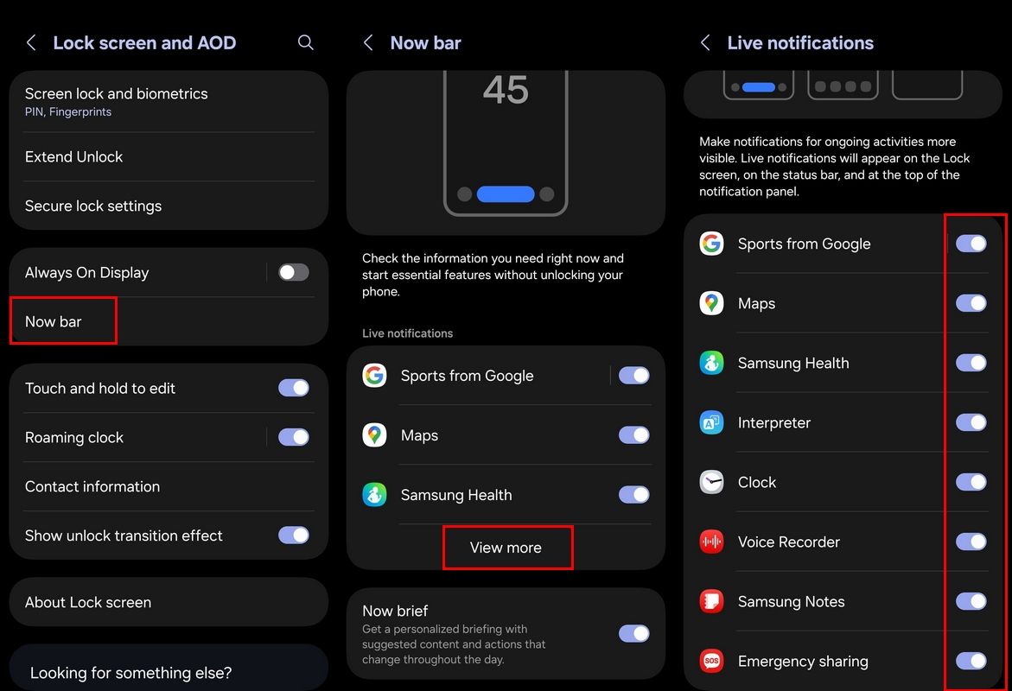Click the Interpreter app icon
This screenshot has width=1012, height=691.
coord(710,422)
